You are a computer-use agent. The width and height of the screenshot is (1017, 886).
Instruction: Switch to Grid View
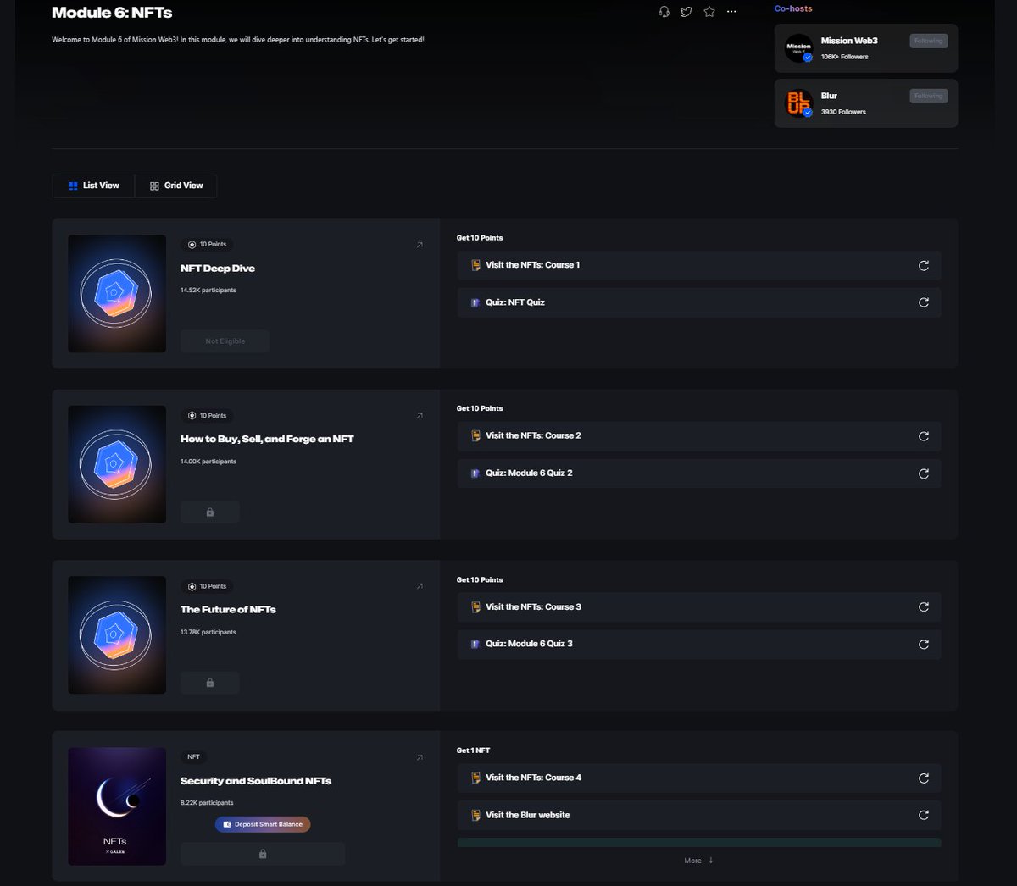tap(175, 186)
